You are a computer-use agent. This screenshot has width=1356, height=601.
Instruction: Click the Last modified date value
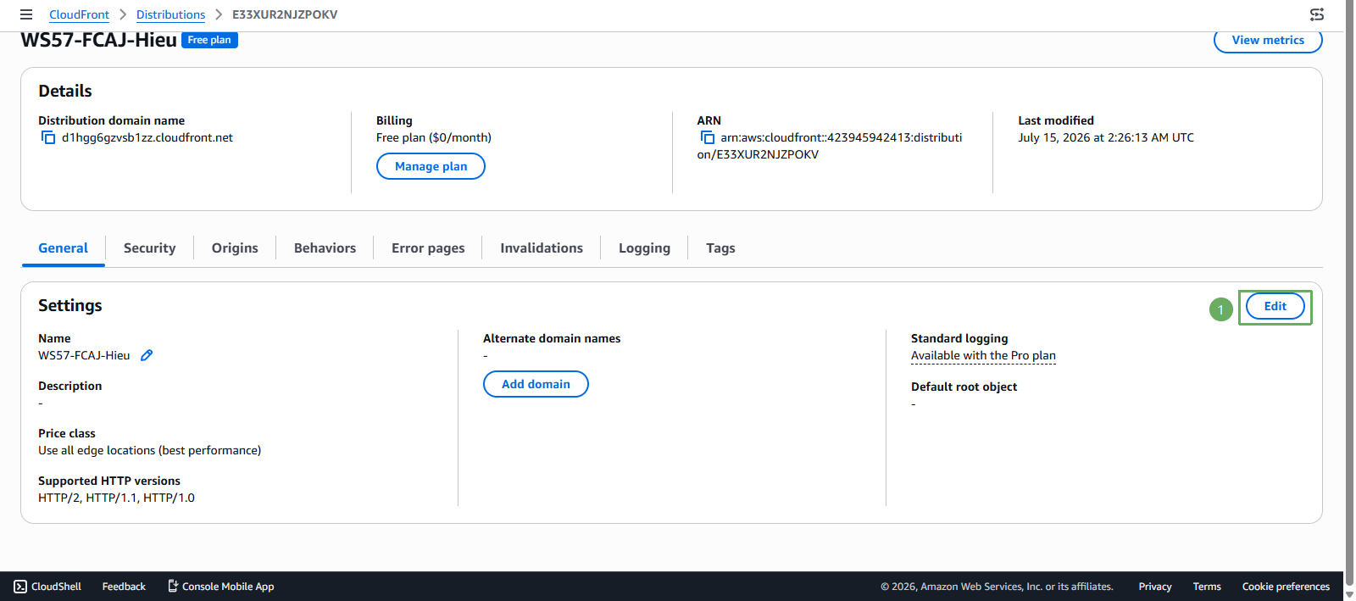coord(1106,137)
